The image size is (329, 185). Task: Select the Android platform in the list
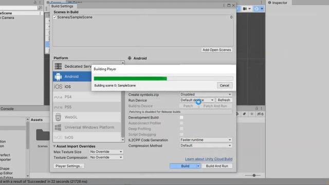(x=72, y=77)
